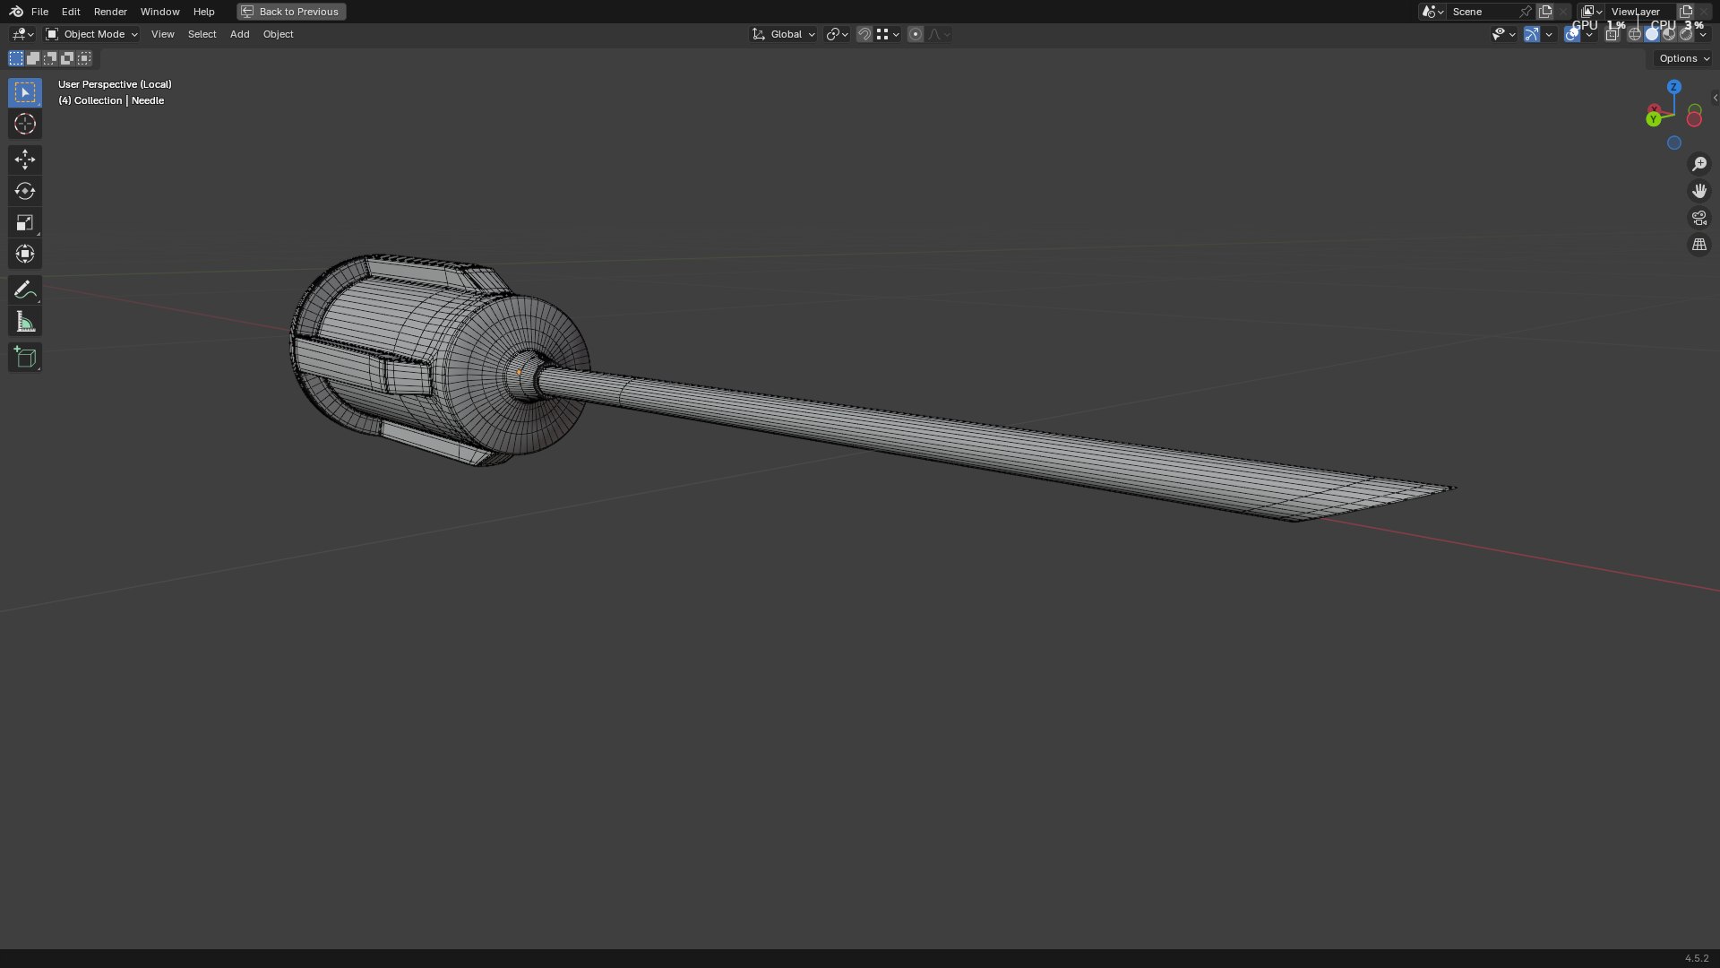Add a new ViewLayer

1686,12
